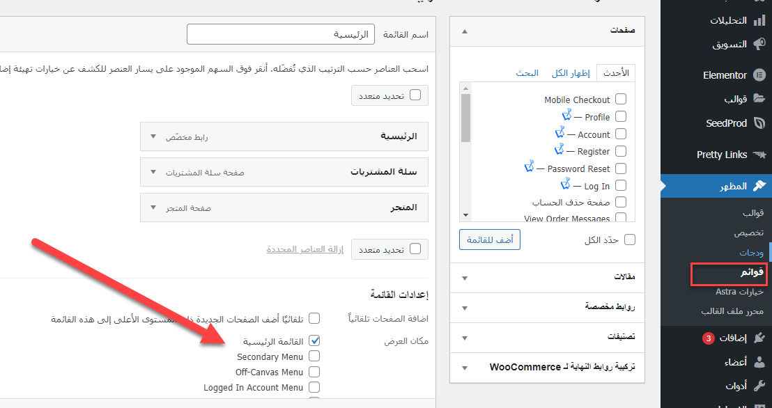Tick the حدّد الكل checkbox

pyautogui.click(x=630, y=240)
